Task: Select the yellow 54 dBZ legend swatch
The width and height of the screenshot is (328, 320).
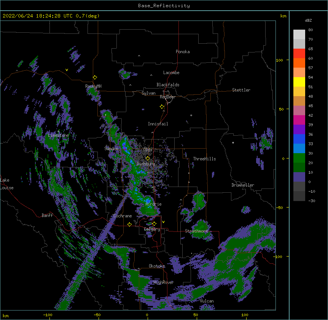Action: (299, 82)
